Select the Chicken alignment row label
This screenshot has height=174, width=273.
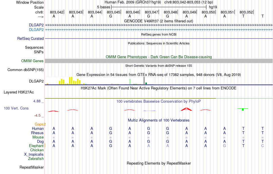point(37,150)
